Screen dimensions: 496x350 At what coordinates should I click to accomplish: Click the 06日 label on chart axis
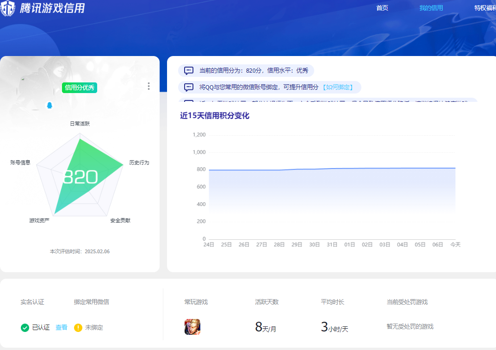438,244
